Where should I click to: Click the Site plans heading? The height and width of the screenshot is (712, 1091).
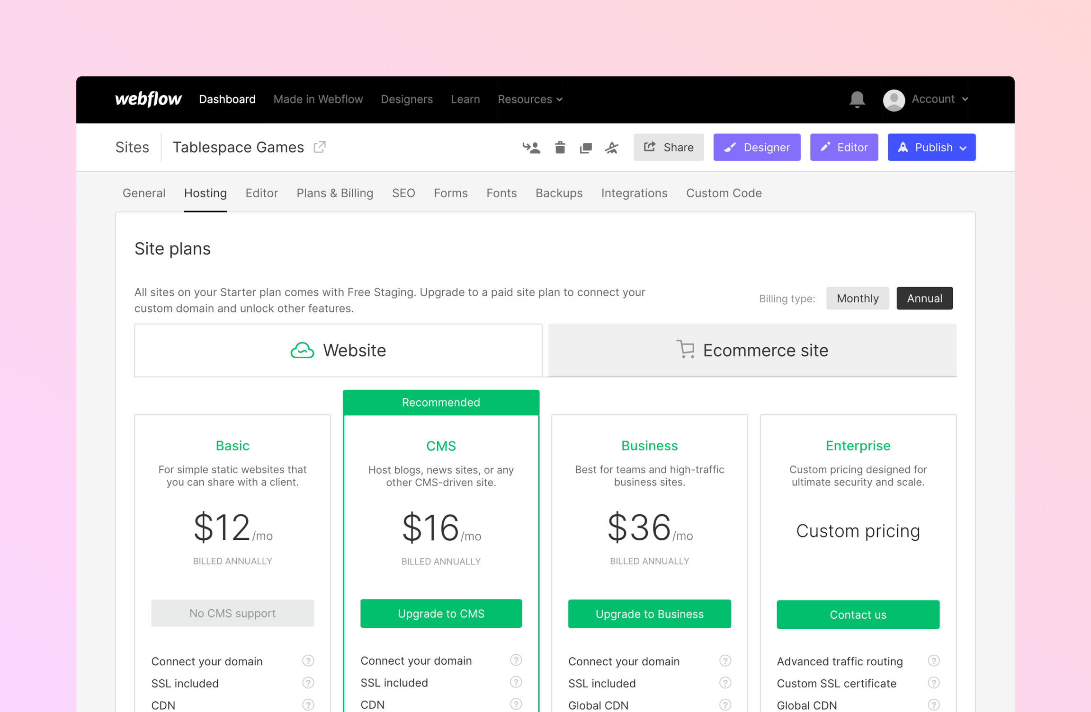point(172,249)
